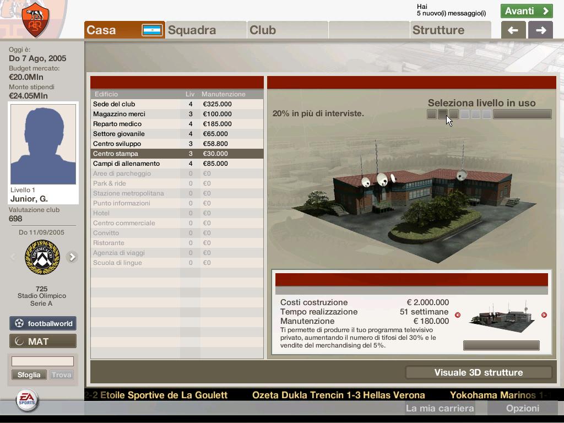Screen dimensions: 564x423
Task: Click the EA Sports logo
Action: 28,400
